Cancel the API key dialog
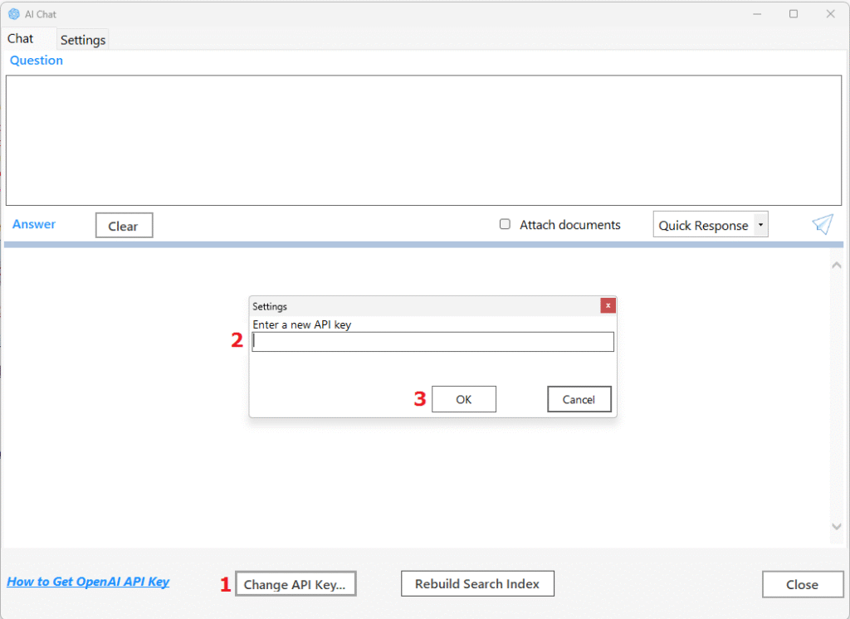The width and height of the screenshot is (850, 619). coord(579,399)
